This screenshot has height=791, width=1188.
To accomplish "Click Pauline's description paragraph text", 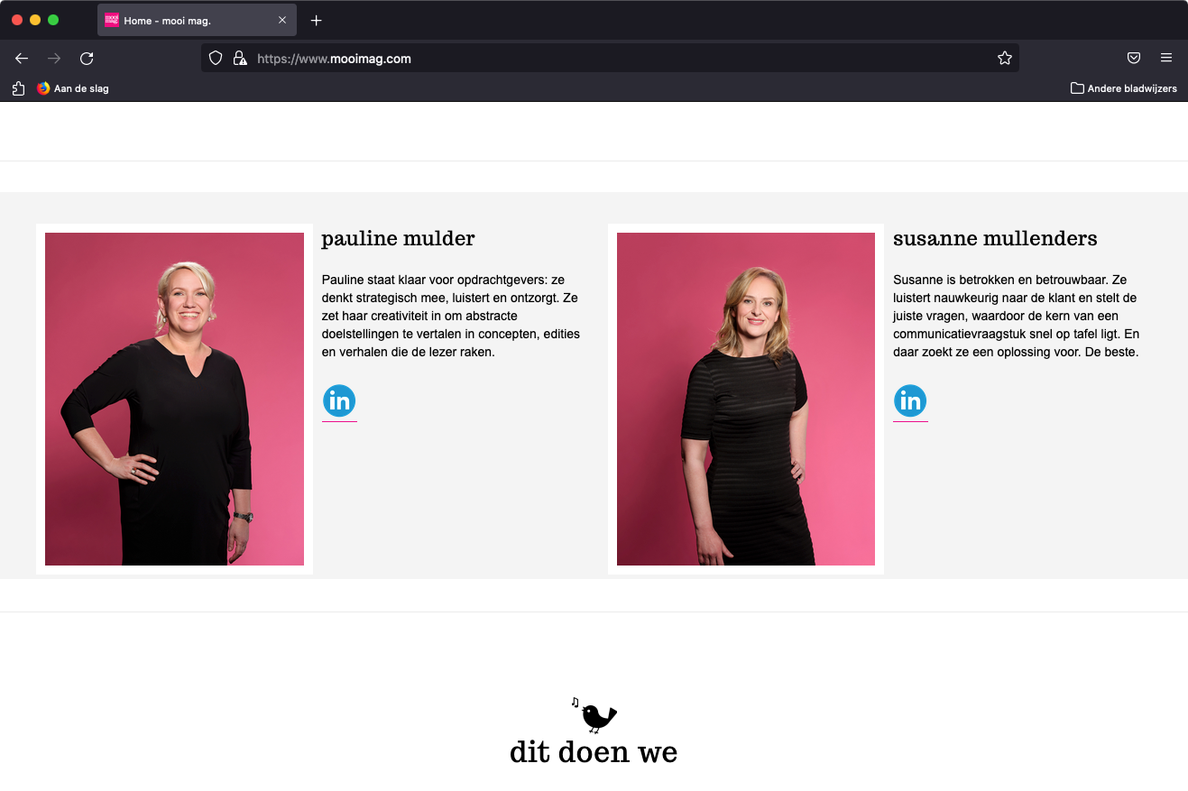I will 451,316.
